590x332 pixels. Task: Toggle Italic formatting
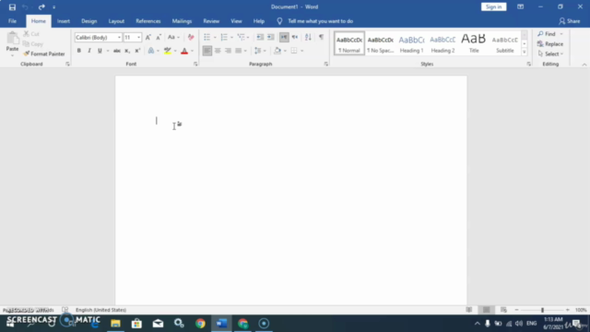[89, 51]
